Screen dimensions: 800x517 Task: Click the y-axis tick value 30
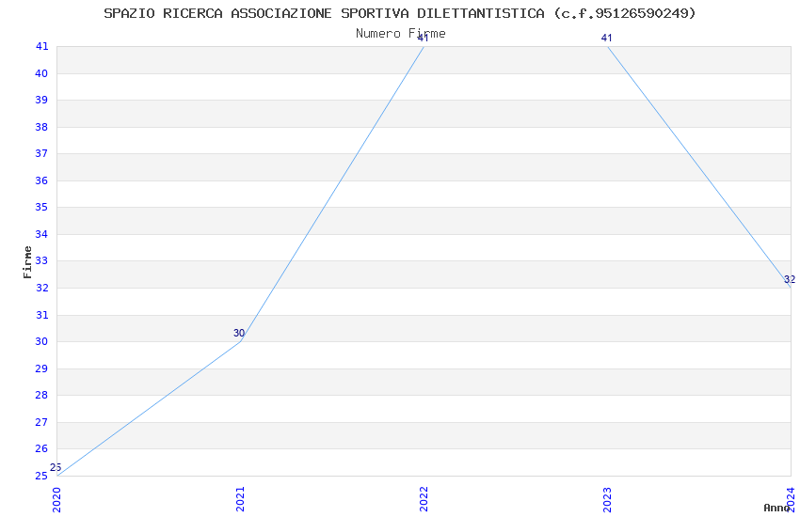41,341
